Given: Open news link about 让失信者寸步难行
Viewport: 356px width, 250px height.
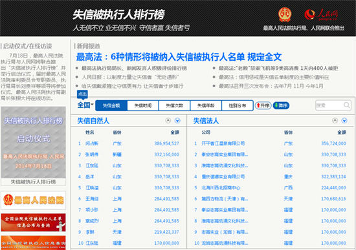Looking at the screenshot, I should click(x=132, y=86).
